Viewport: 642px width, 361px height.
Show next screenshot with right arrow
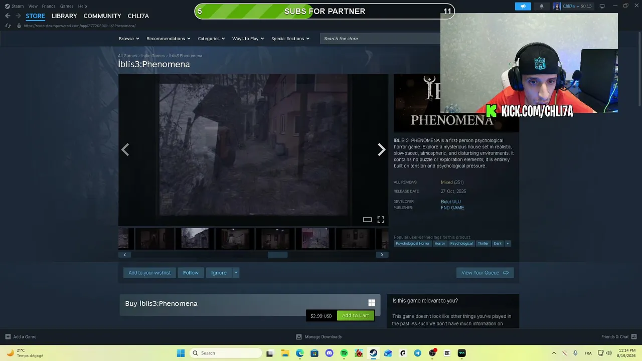[x=381, y=149]
